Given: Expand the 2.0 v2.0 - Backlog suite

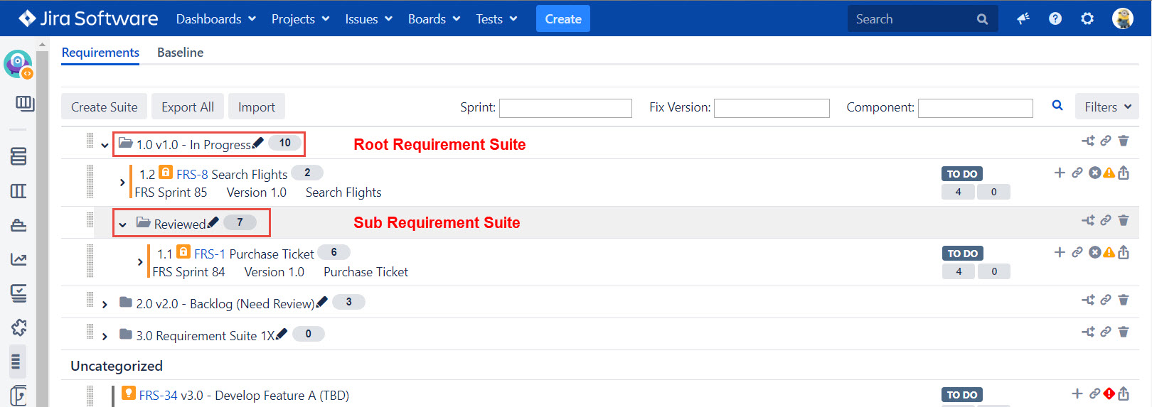Looking at the screenshot, I should pos(105,305).
